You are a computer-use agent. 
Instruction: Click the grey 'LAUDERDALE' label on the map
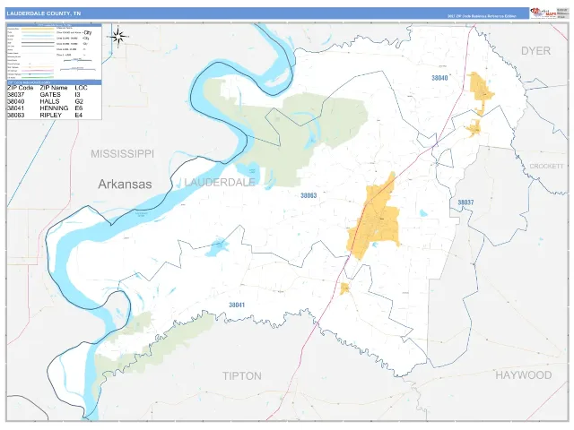pyautogui.click(x=220, y=183)
